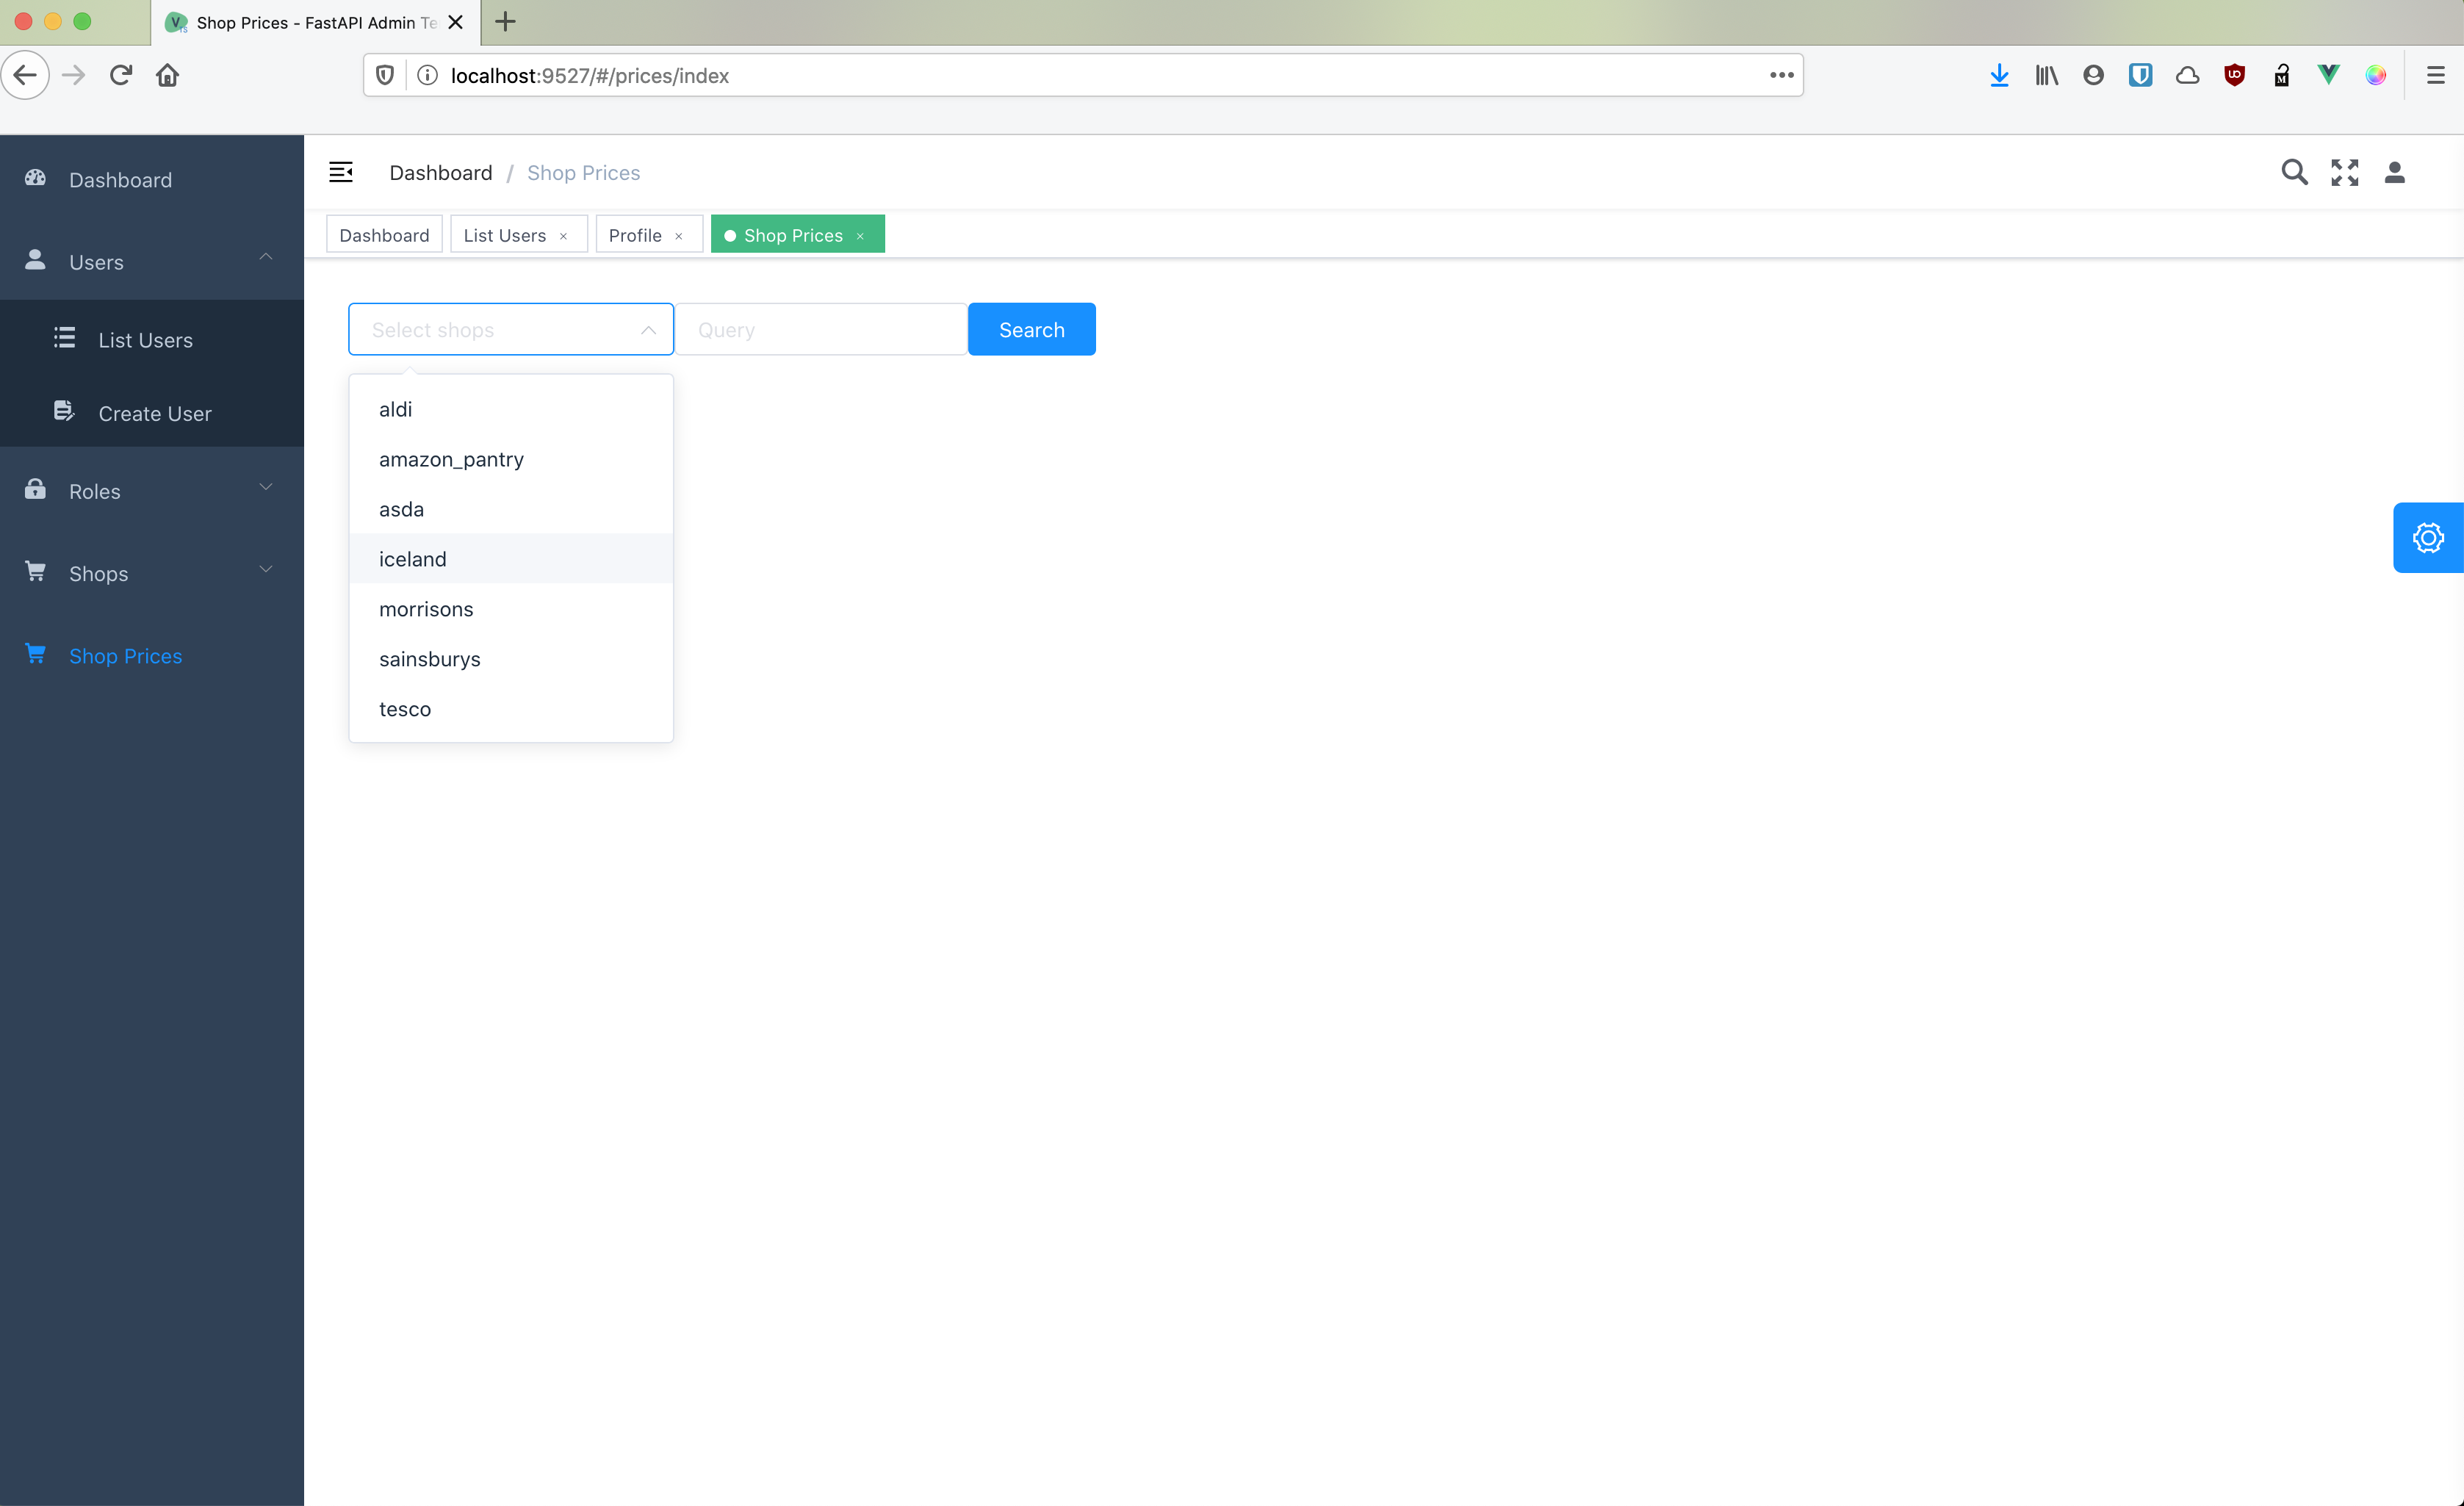Viewport: 2464px width, 1506px height.
Task: Close the Shop Prices active tab
Action: point(862,234)
